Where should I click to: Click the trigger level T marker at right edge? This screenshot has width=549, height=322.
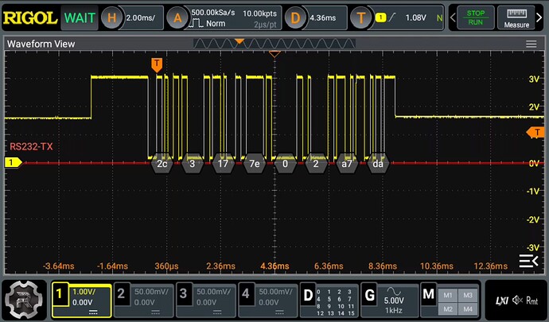coord(535,132)
